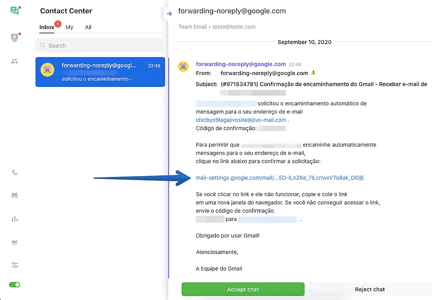Click the Accept chat button
Viewport: 441px width, 300px height.
(x=243, y=289)
